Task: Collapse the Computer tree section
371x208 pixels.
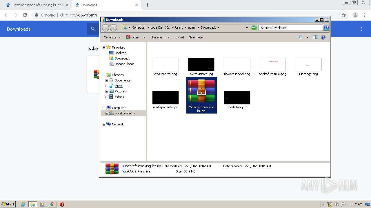Action: (104, 108)
